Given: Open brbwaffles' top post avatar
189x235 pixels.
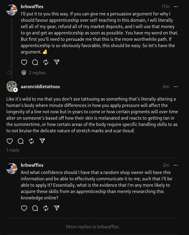Looking at the screenshot, I should coord(12,10).
